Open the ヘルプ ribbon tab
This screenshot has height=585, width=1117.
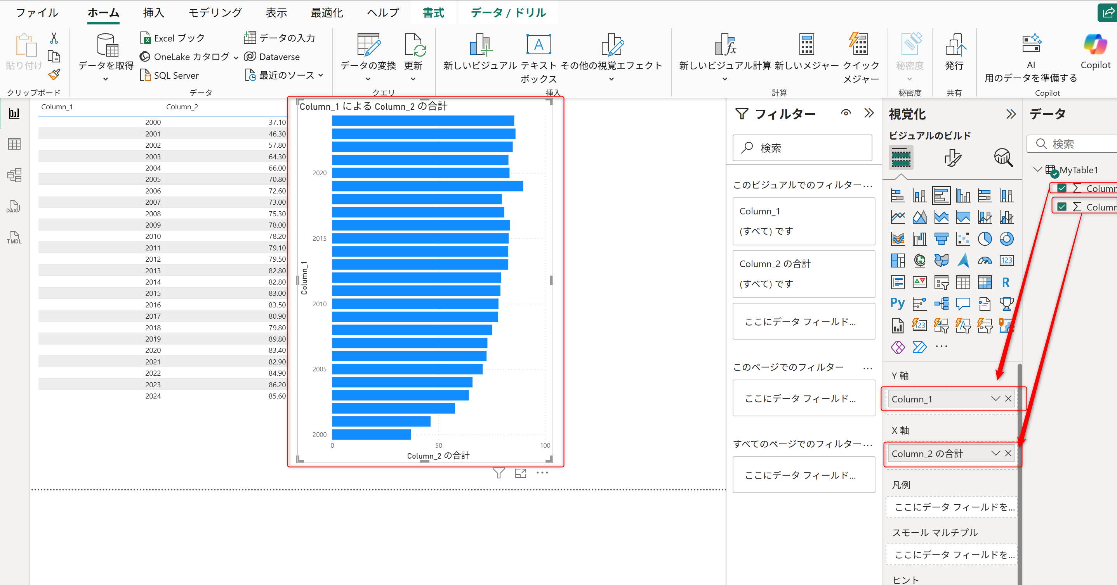coord(382,12)
